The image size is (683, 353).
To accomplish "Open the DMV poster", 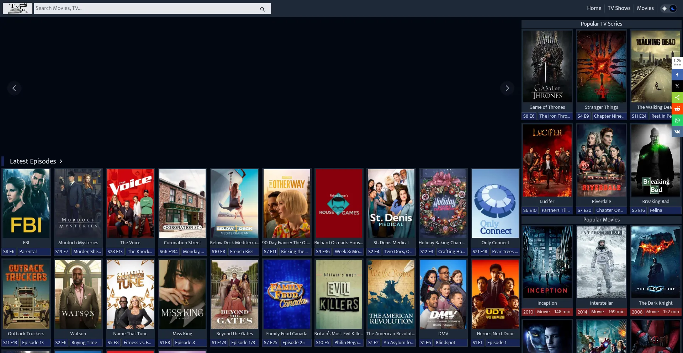I will (x=443, y=294).
